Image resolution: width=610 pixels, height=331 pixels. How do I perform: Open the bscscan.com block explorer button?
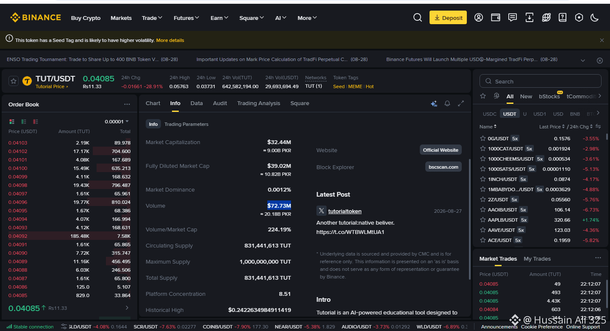click(x=443, y=167)
